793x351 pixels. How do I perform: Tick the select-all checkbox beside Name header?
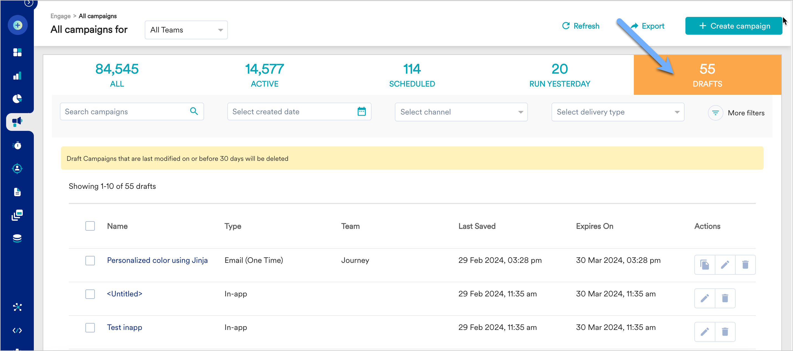tap(90, 226)
